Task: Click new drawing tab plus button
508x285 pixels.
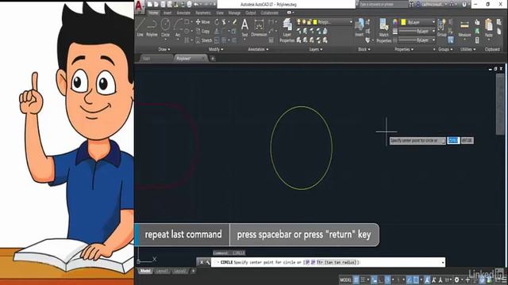Action: pos(213,59)
